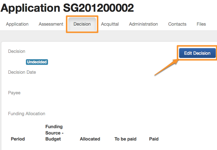The image size is (217, 150).
Task: Click the Decision field label
Action: (x=16, y=51)
